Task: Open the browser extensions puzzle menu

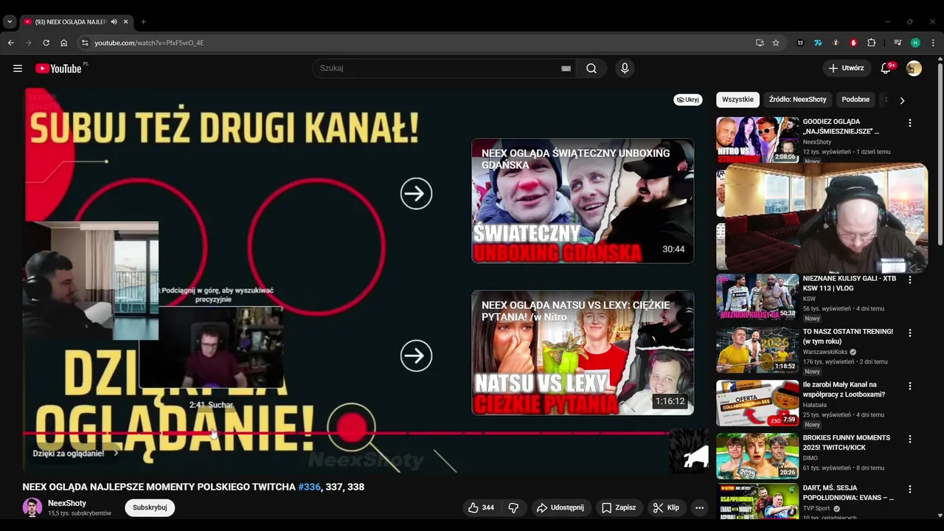Action: click(x=871, y=43)
